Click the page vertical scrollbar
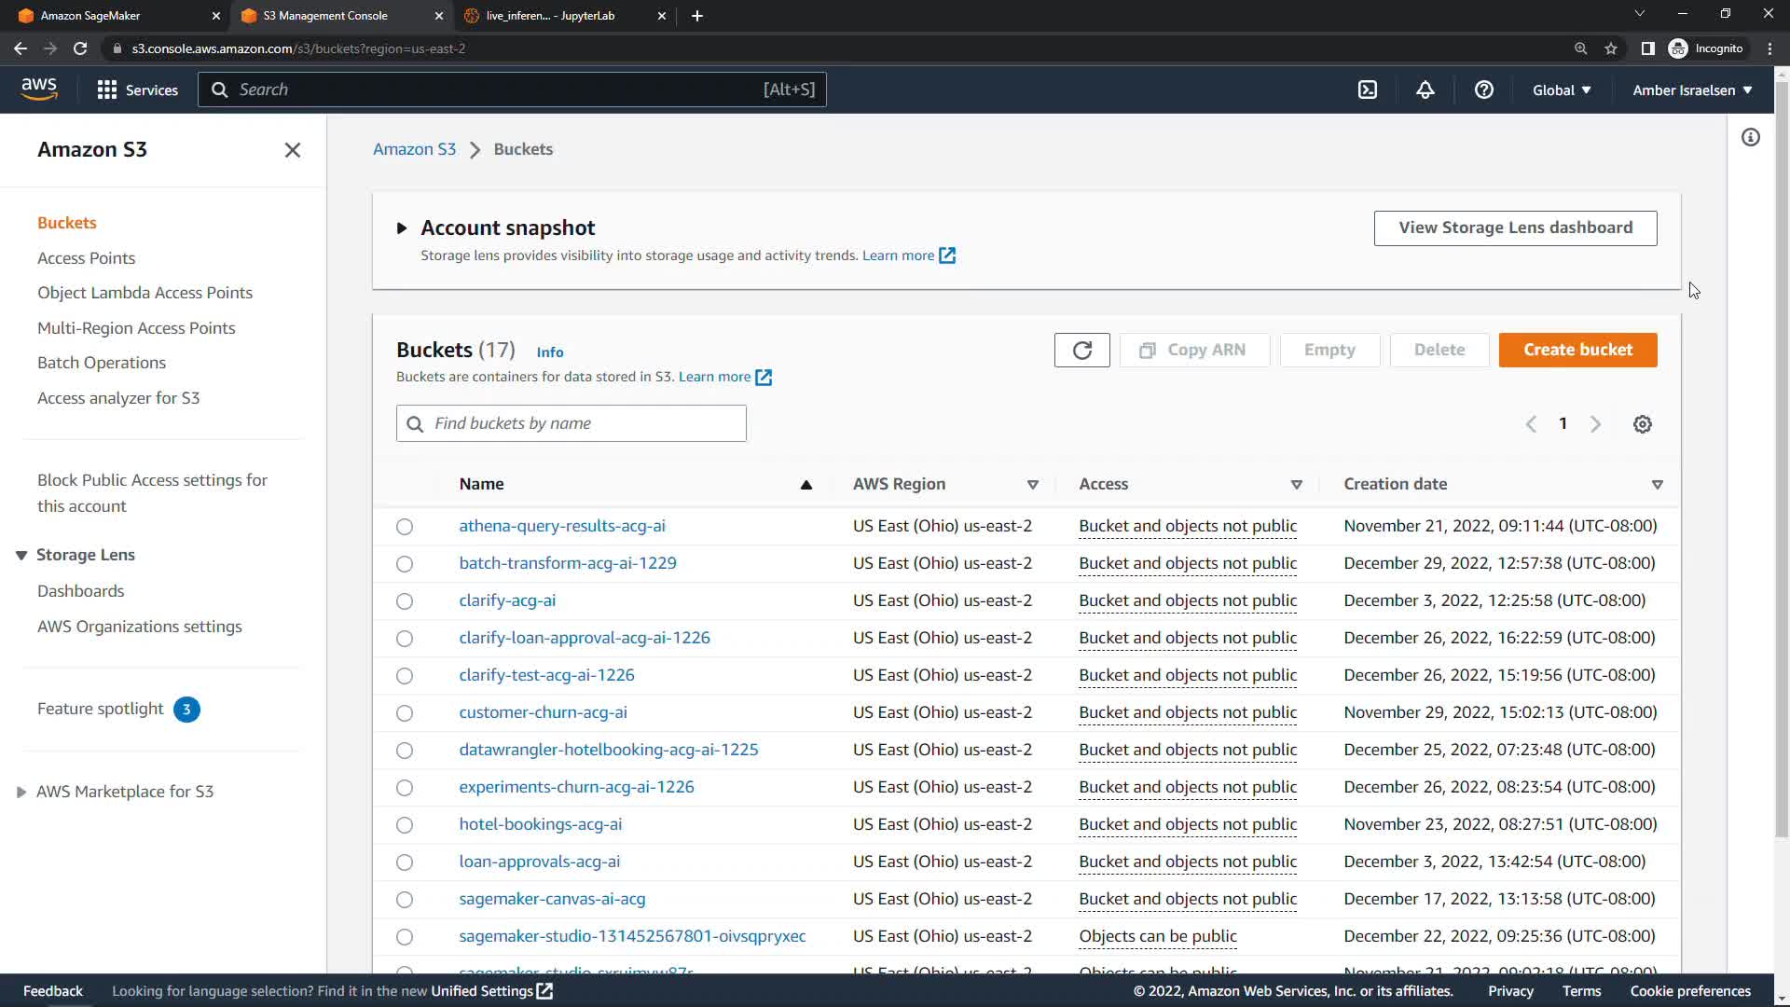The image size is (1790, 1007). point(1781,466)
